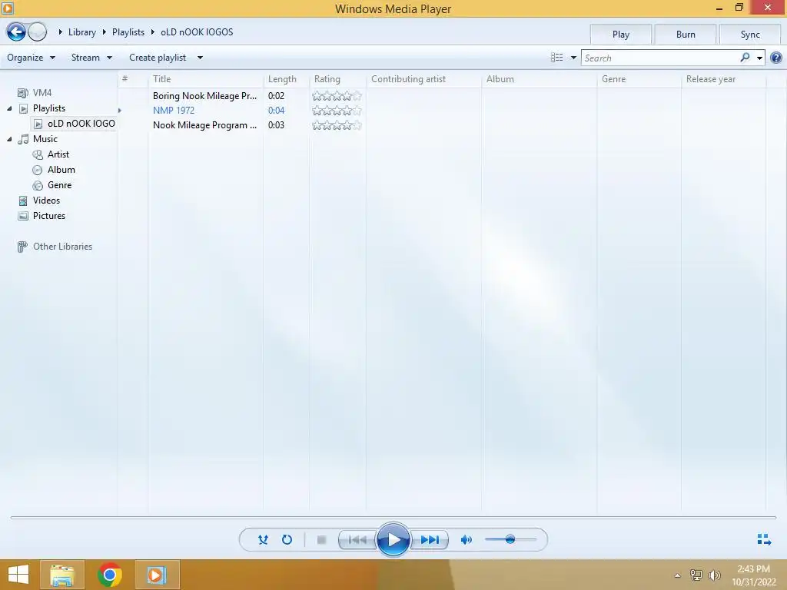Screen dimensions: 787x590
Task: Expand the Create playlist dropdown arrow
Action: 200,58
